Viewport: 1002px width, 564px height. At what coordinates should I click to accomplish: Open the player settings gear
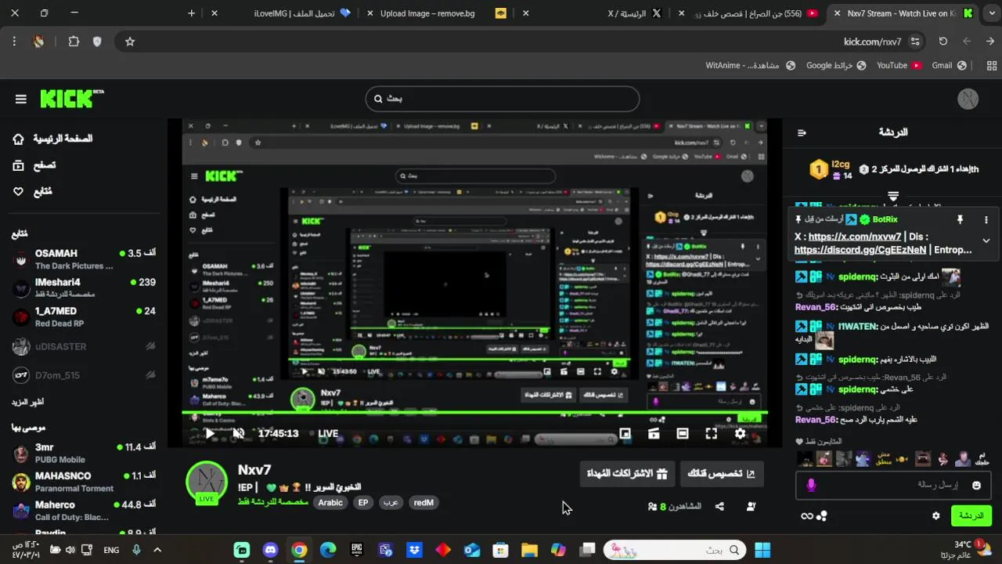tap(740, 433)
